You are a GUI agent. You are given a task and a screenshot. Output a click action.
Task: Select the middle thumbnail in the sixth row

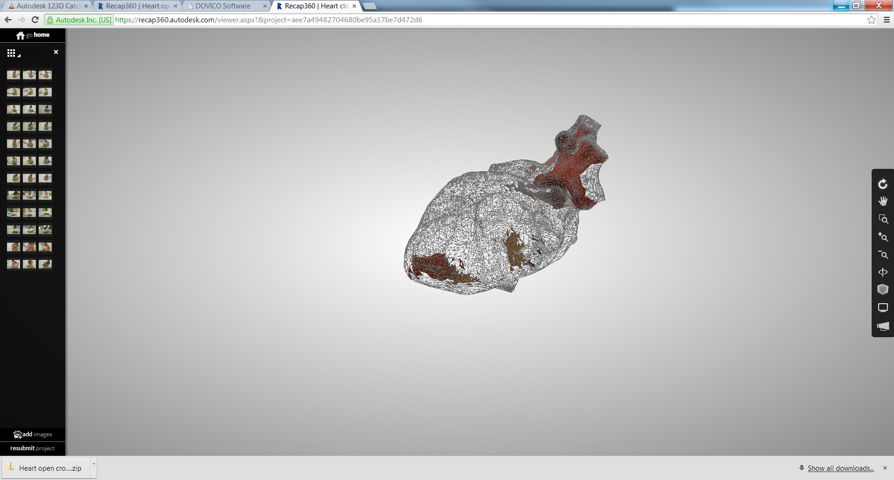(x=29, y=161)
